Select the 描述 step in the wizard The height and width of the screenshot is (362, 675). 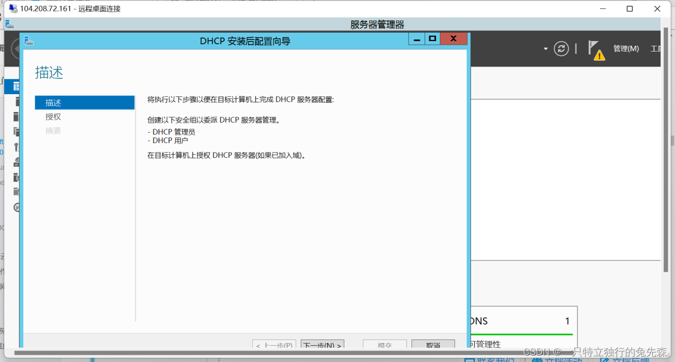[85, 103]
